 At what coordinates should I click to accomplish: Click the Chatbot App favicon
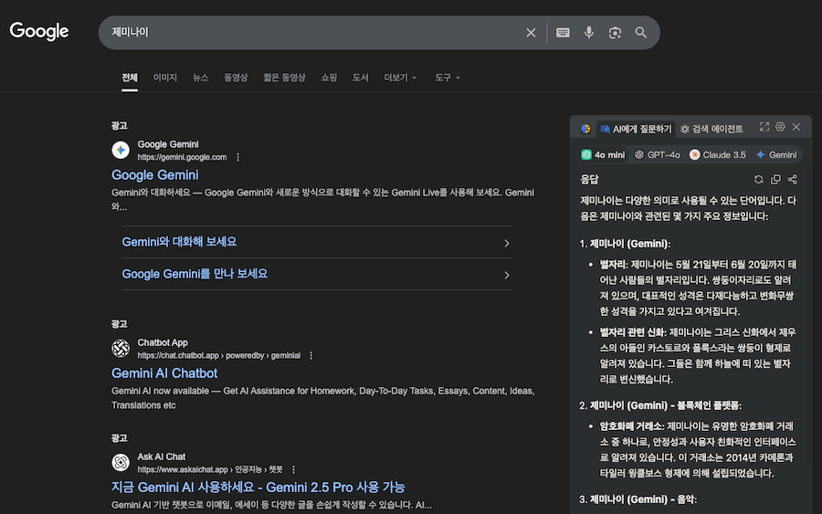121,348
